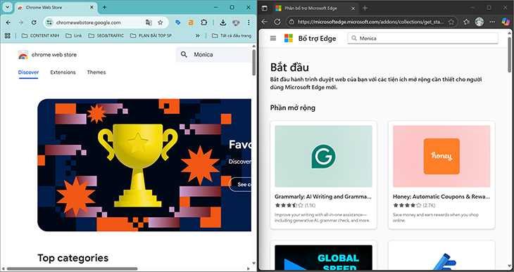The width and height of the screenshot is (514, 272).
Task: Open a new tab in Chrome
Action: point(104,7)
